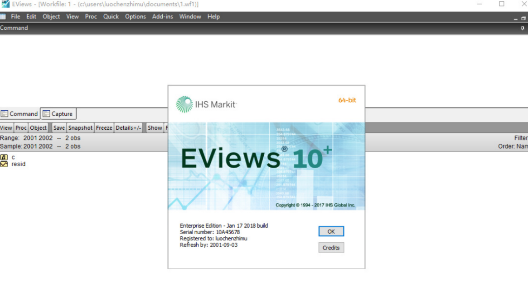The height and width of the screenshot is (296, 528).
Task: Click the Snapshot toolbar button
Action: click(x=80, y=128)
